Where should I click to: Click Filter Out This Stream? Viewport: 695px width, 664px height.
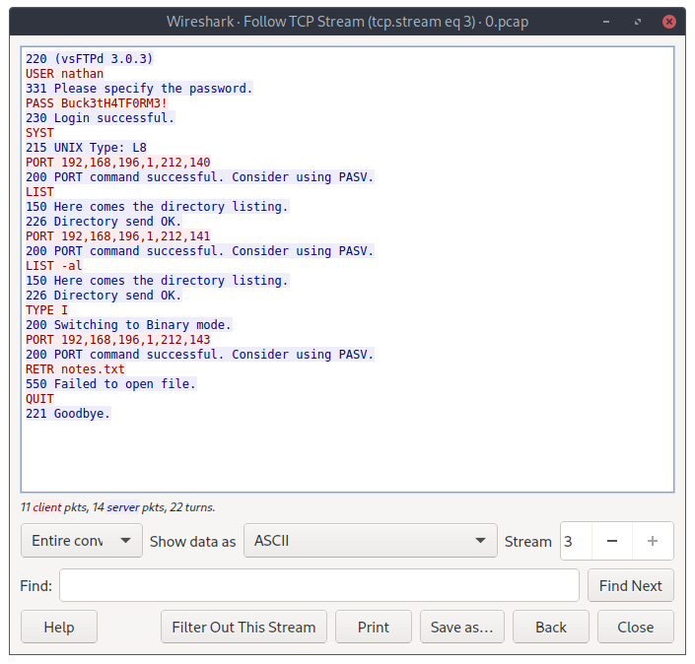tap(243, 627)
